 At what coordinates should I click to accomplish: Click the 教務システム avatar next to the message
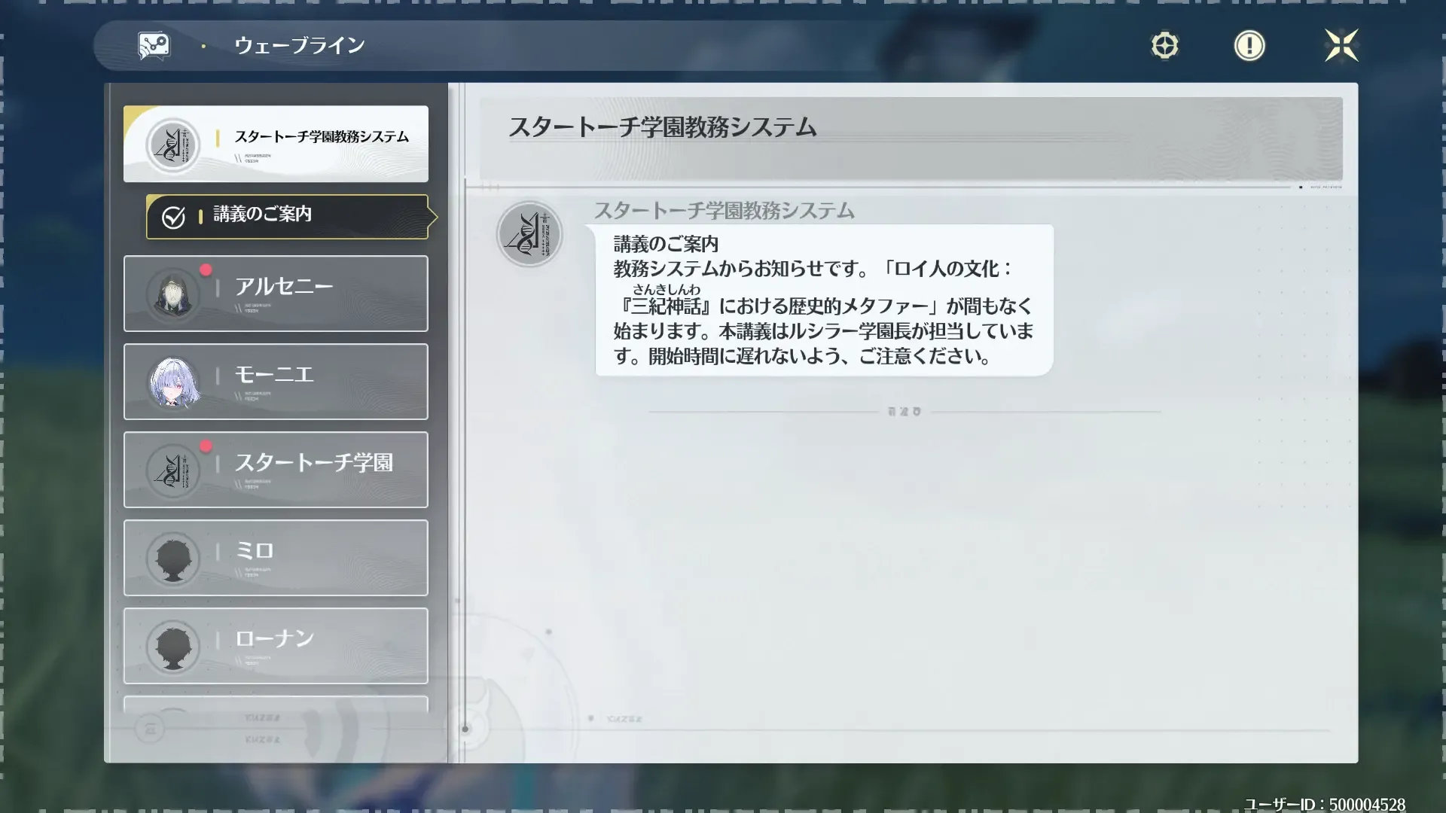pos(529,234)
